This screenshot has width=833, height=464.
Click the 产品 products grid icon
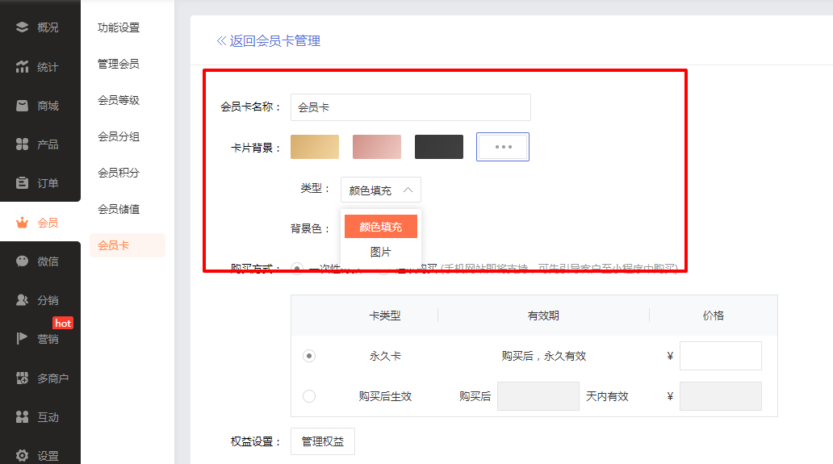(x=23, y=144)
